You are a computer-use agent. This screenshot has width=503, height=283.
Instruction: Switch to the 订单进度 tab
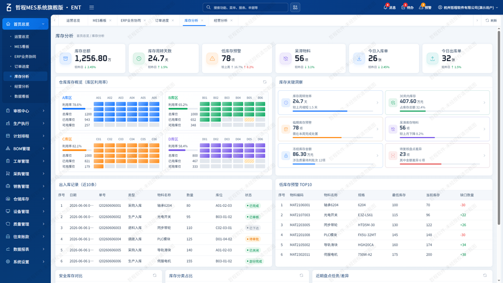162,20
